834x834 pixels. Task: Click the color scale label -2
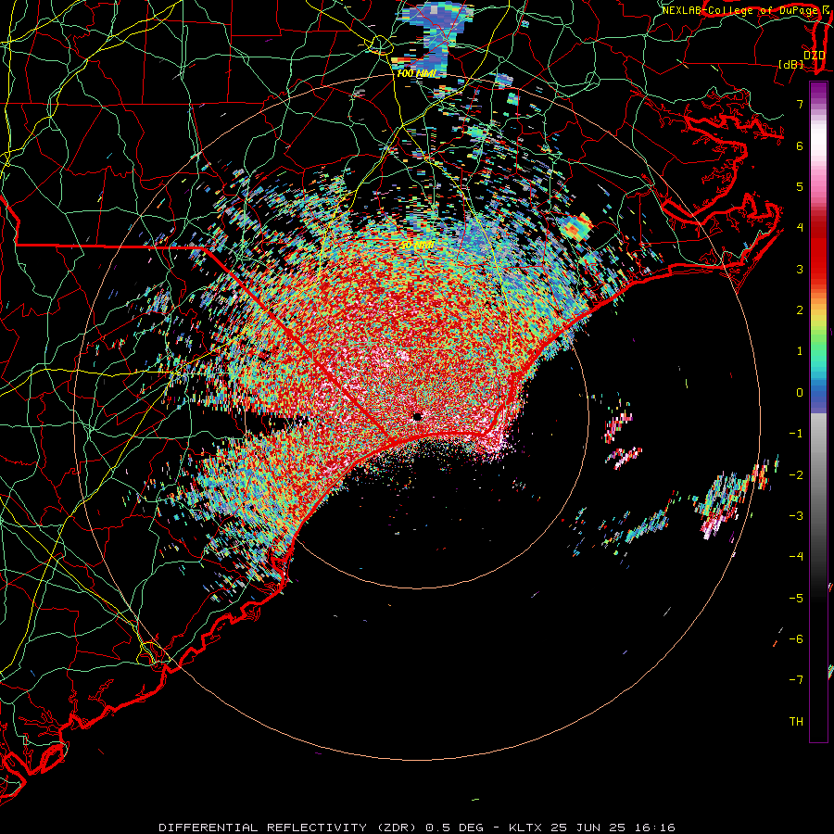[796, 474]
